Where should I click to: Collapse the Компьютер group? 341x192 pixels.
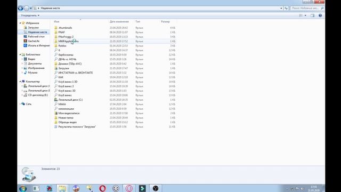tap(20, 82)
